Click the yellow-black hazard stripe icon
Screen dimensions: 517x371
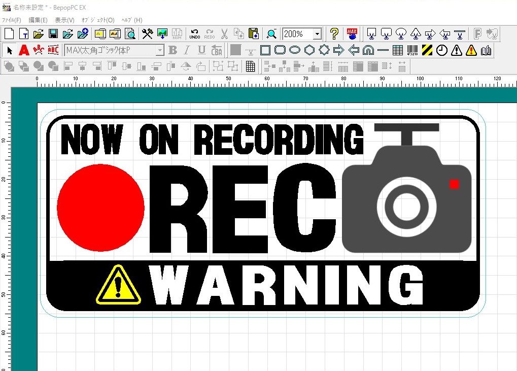[x=427, y=50]
